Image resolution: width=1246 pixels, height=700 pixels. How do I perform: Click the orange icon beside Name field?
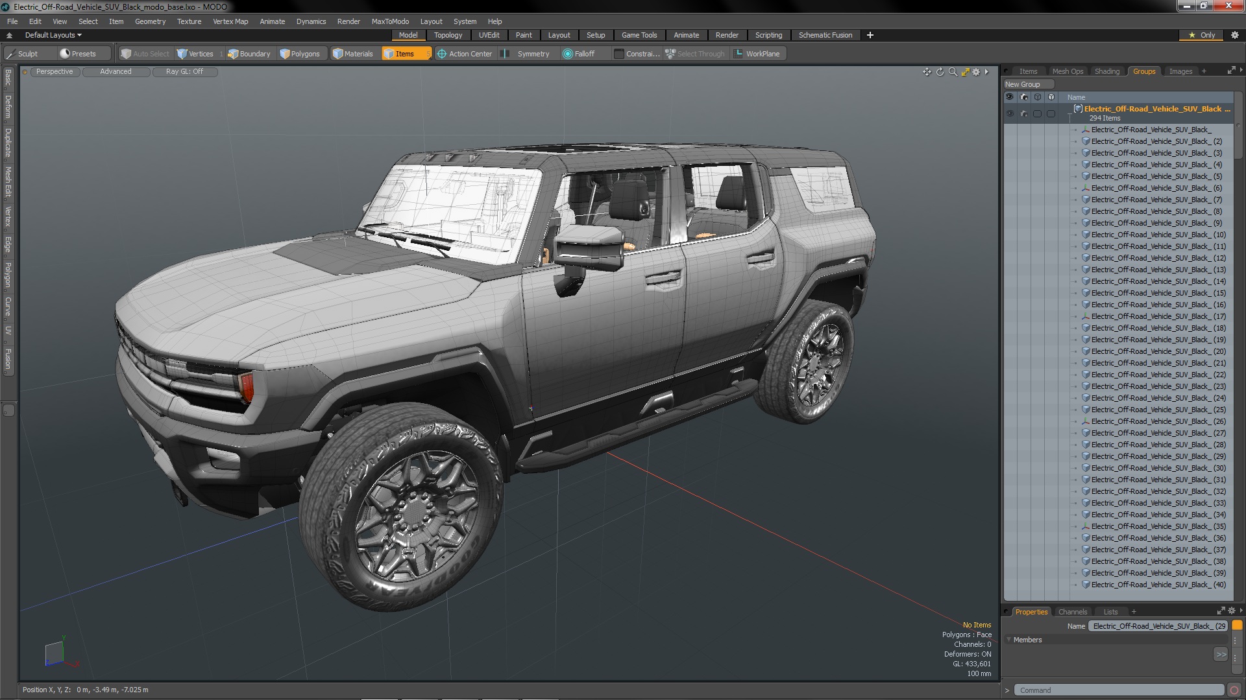coord(1237,625)
